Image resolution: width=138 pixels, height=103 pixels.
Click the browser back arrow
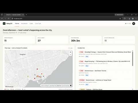tap(2, 19)
